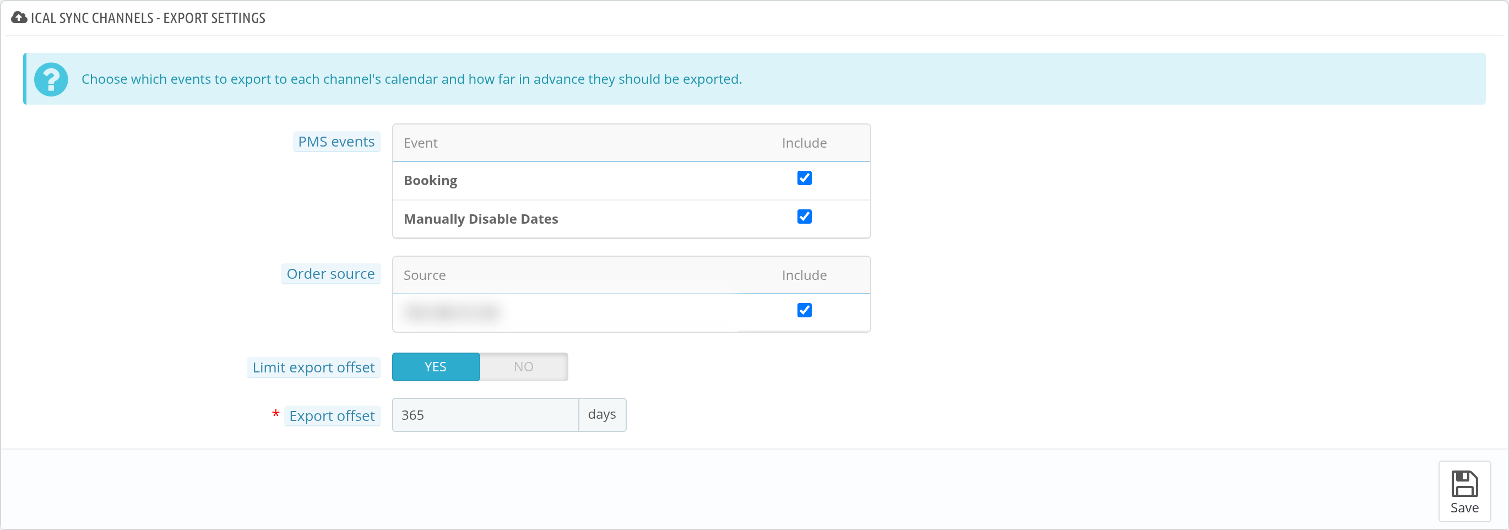Viewport: 1509px width, 530px height.
Task: Click the question mark help icon
Action: click(51, 79)
